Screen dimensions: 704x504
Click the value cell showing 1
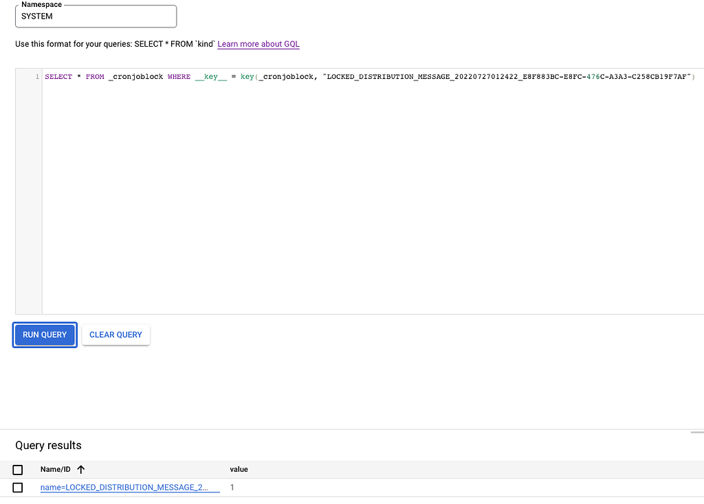click(232, 488)
